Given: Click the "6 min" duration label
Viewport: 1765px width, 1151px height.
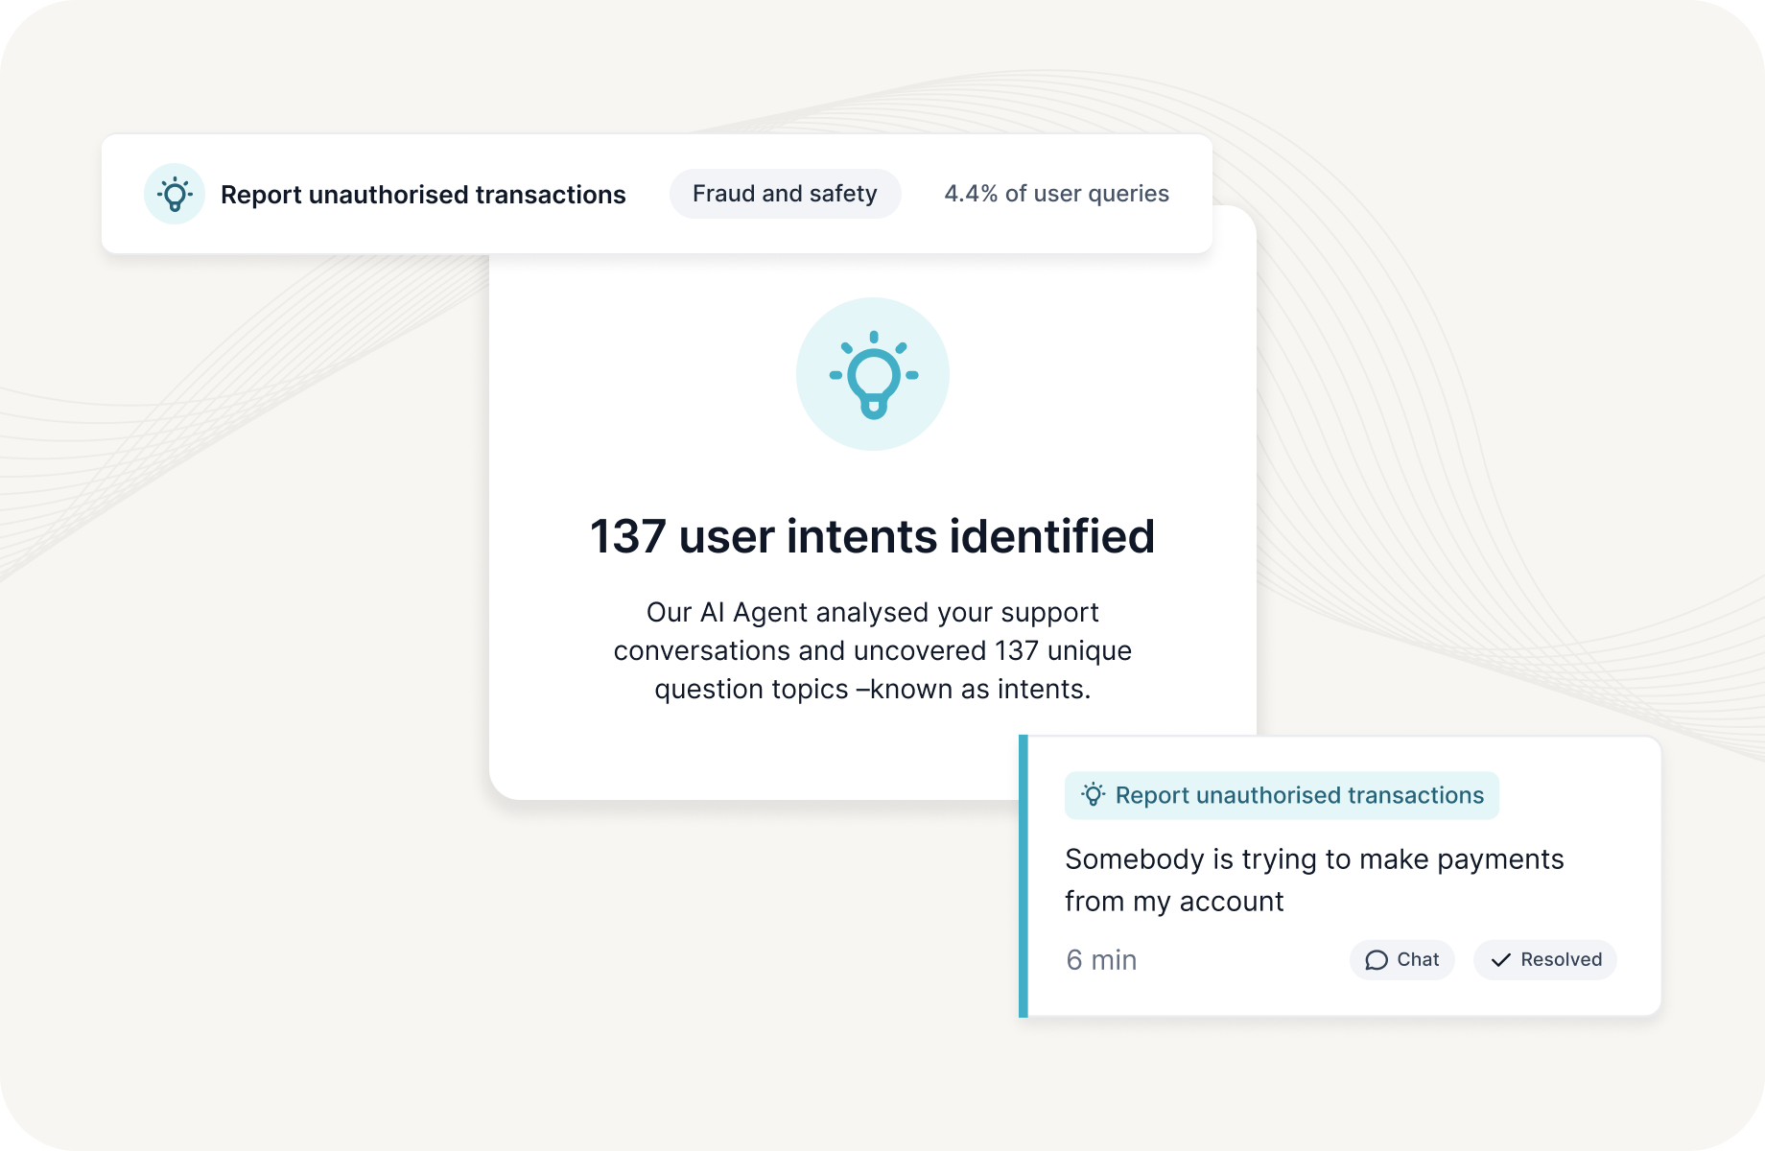Looking at the screenshot, I should tap(1101, 960).
